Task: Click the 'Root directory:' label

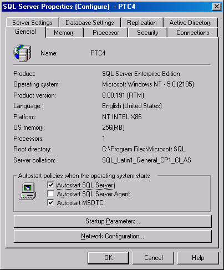Action: click(x=33, y=149)
